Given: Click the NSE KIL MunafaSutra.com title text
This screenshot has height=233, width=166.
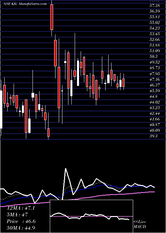Looking at the screenshot, I should (25, 4).
